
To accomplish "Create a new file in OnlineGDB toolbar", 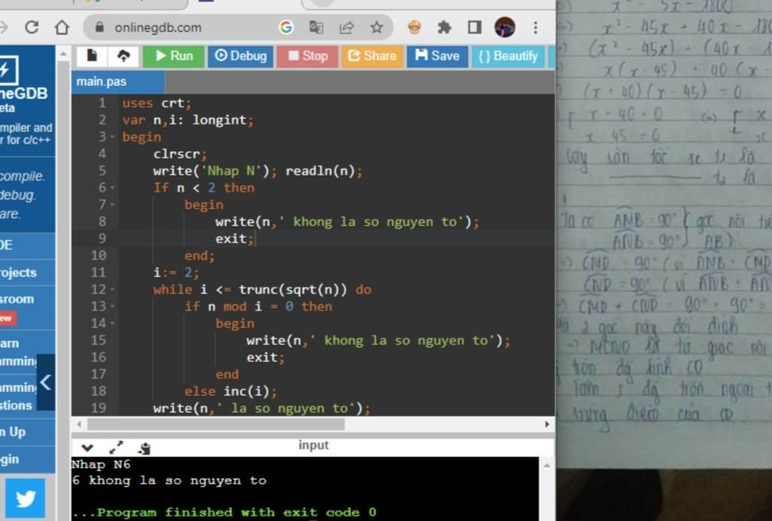I will [x=92, y=56].
